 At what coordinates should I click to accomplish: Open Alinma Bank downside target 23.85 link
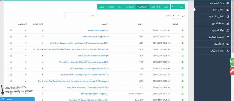tap(84, 62)
